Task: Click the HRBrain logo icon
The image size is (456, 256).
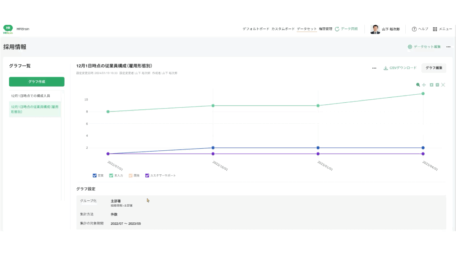Action: (x=8, y=29)
